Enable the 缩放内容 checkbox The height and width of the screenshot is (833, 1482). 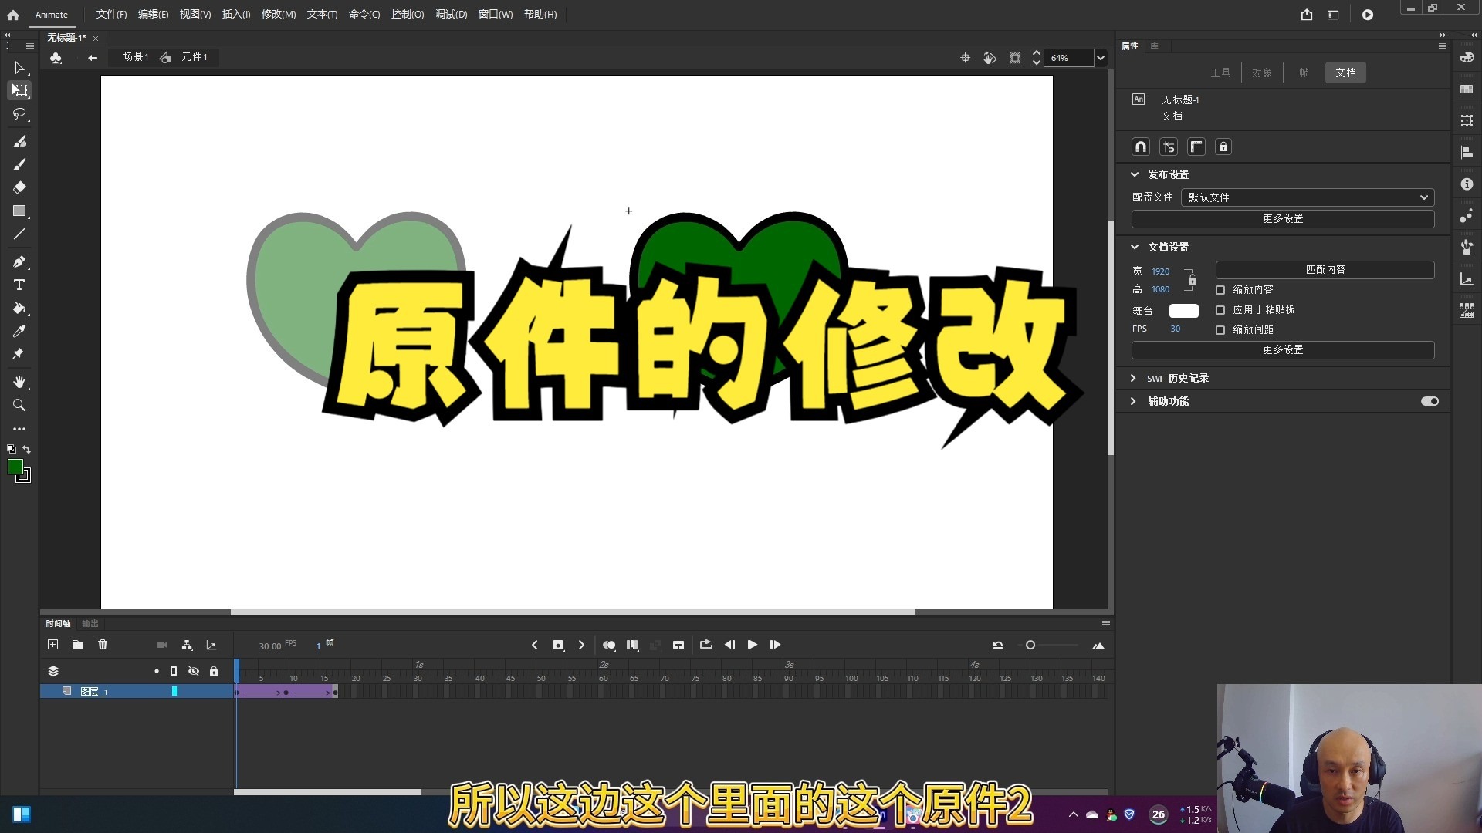[1220, 289]
